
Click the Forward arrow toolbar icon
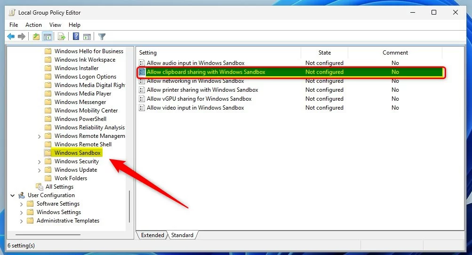(x=21, y=37)
